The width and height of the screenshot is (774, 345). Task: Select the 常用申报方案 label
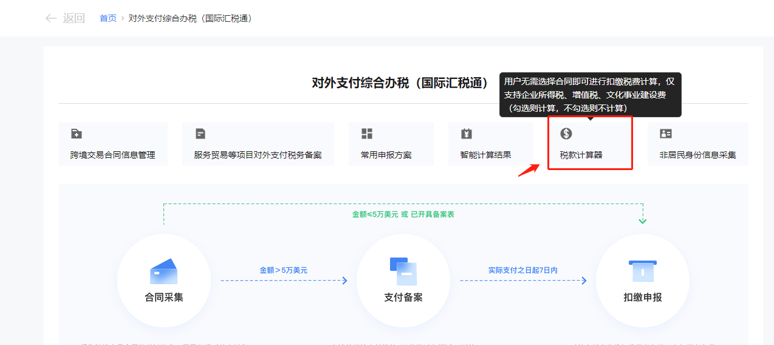[386, 155]
